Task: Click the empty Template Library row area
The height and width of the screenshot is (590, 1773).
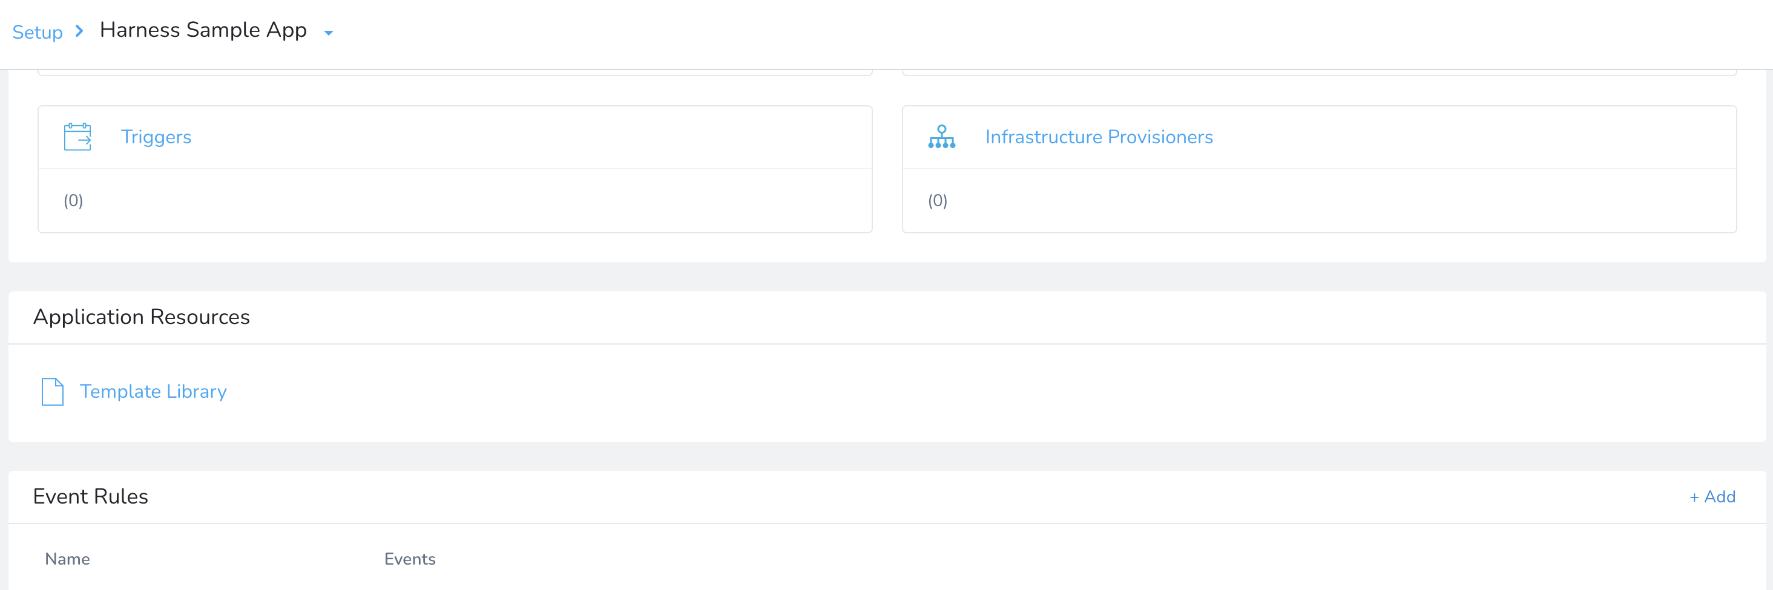Action: point(887,392)
